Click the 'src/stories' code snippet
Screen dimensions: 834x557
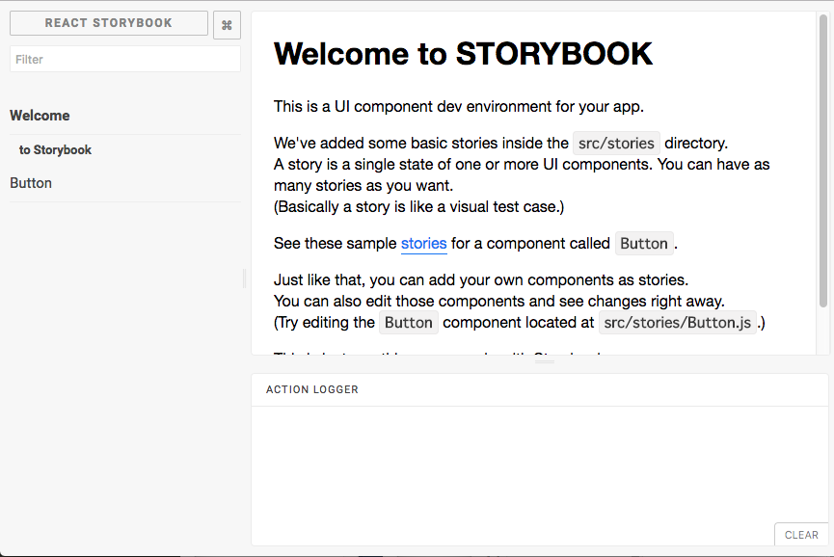(x=616, y=144)
